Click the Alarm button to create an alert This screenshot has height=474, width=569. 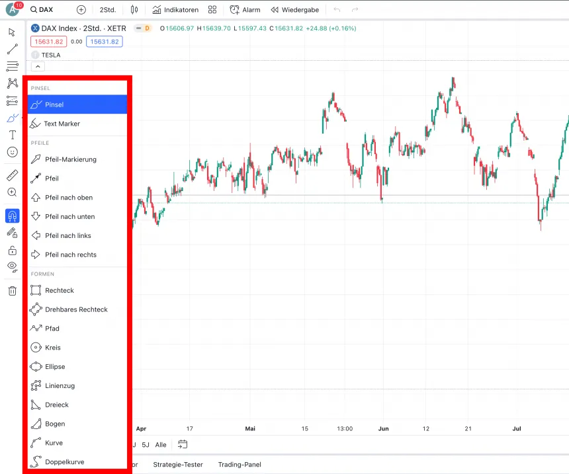(x=244, y=10)
